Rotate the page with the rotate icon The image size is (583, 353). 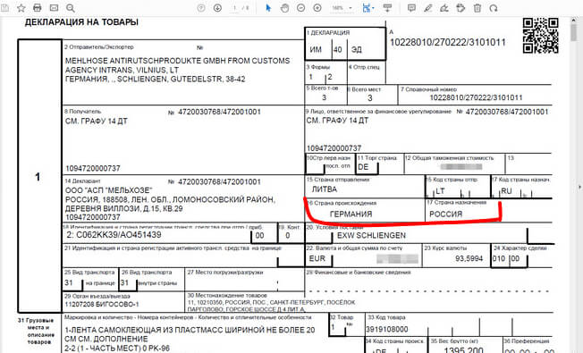pos(494,8)
